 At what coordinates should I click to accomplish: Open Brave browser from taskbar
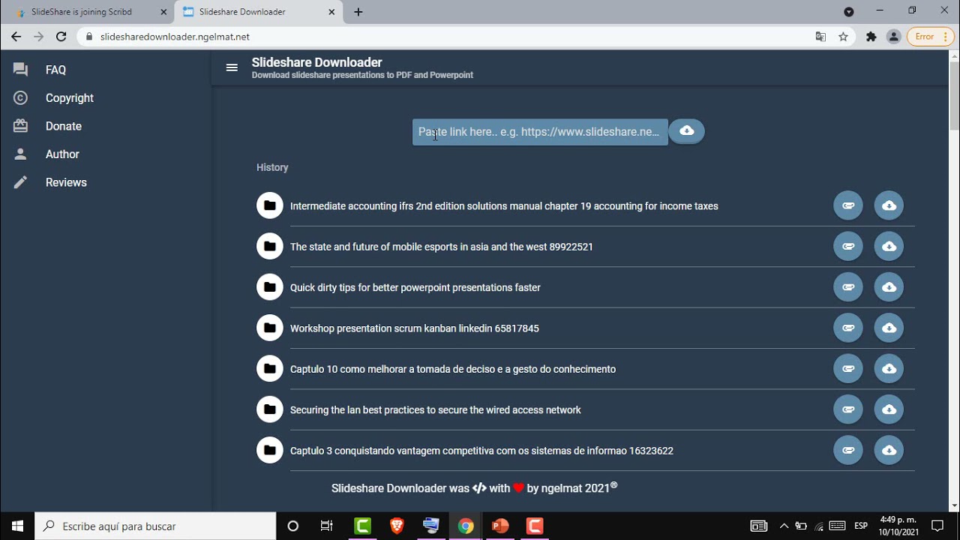click(397, 526)
